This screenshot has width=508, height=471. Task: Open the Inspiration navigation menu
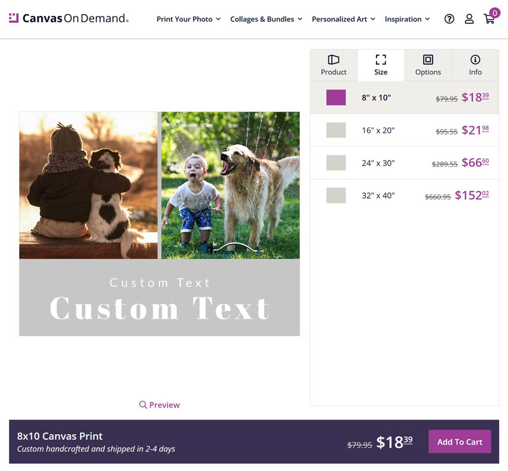click(406, 19)
